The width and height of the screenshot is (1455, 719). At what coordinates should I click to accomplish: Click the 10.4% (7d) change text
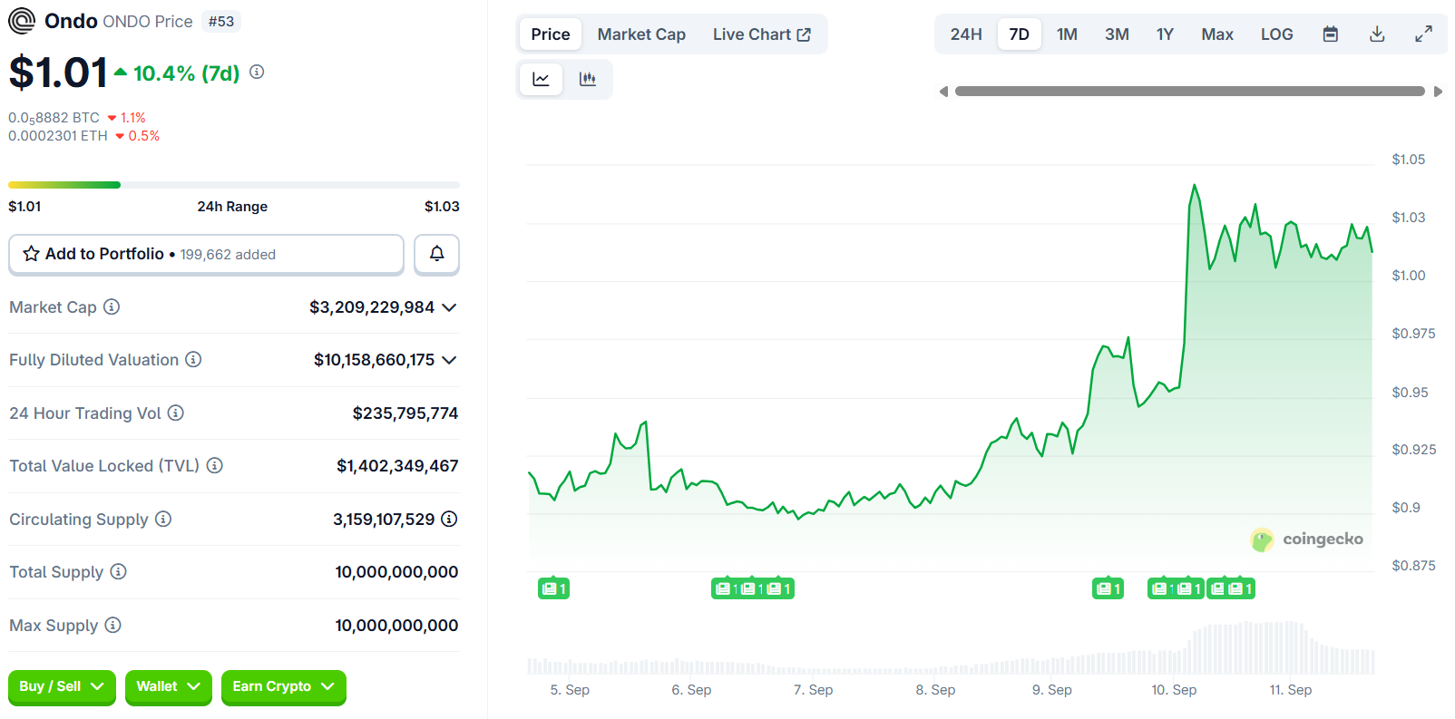[x=186, y=73]
